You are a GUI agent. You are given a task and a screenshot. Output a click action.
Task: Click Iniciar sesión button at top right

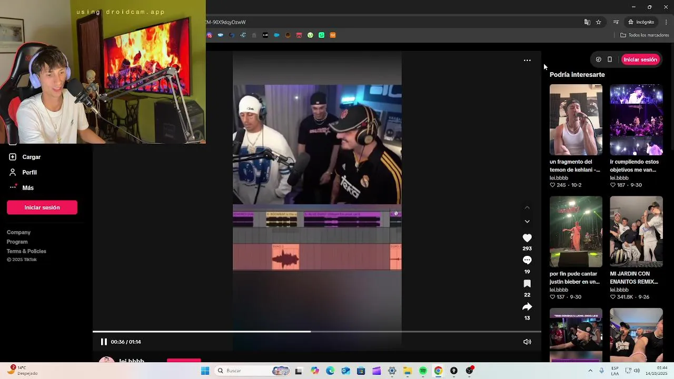pos(640,59)
